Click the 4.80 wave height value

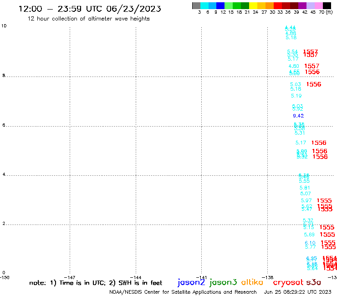coord(294,66)
